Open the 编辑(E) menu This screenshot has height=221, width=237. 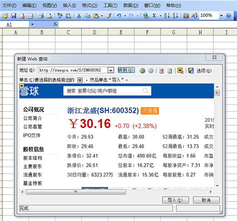[29, 5]
